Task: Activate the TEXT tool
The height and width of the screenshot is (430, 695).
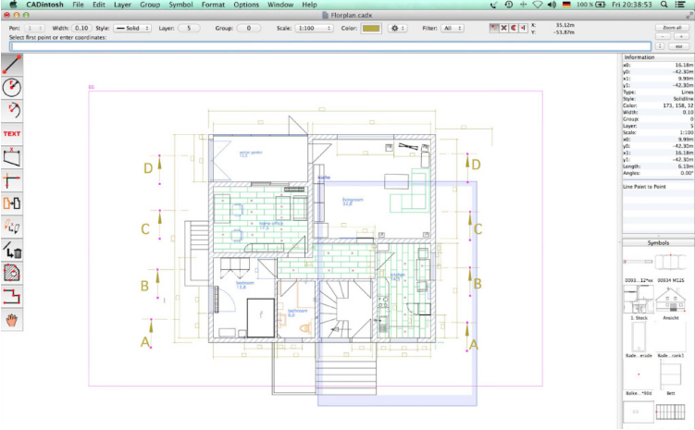Action: pos(12,134)
